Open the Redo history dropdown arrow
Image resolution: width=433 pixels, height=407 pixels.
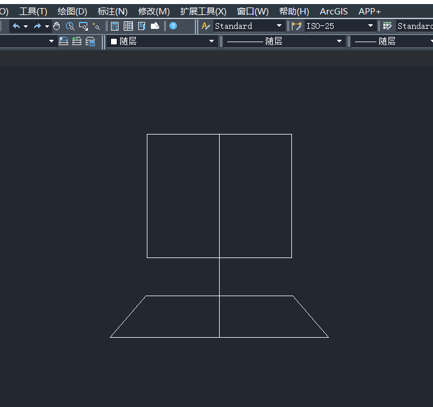pos(47,27)
